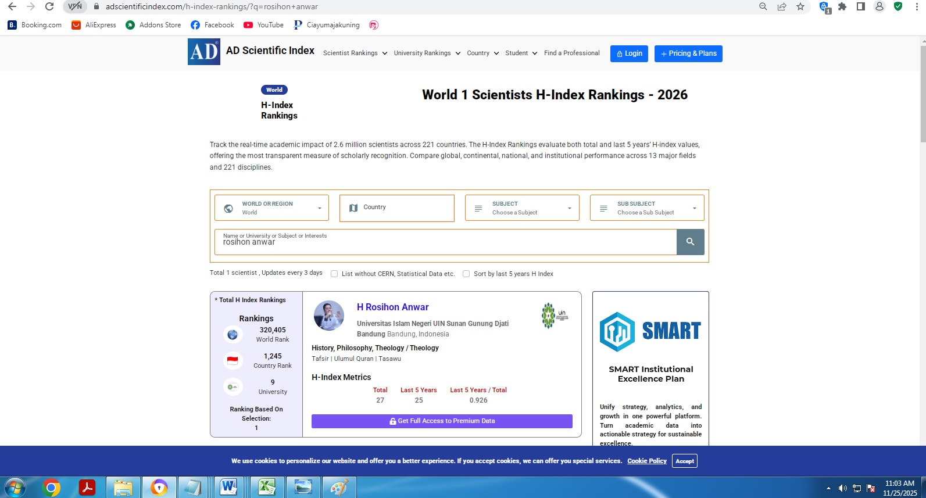Click the page vertical scrollbar

tap(923, 93)
